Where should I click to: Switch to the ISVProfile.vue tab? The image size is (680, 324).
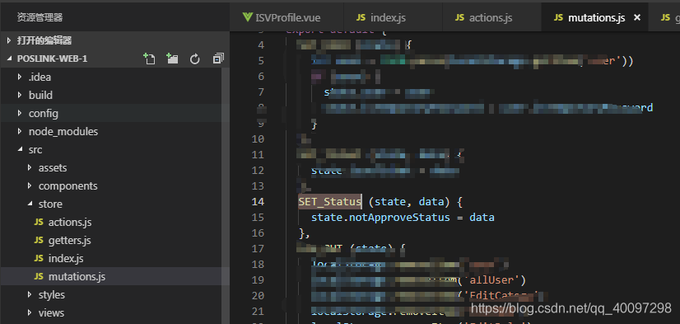[x=286, y=17]
